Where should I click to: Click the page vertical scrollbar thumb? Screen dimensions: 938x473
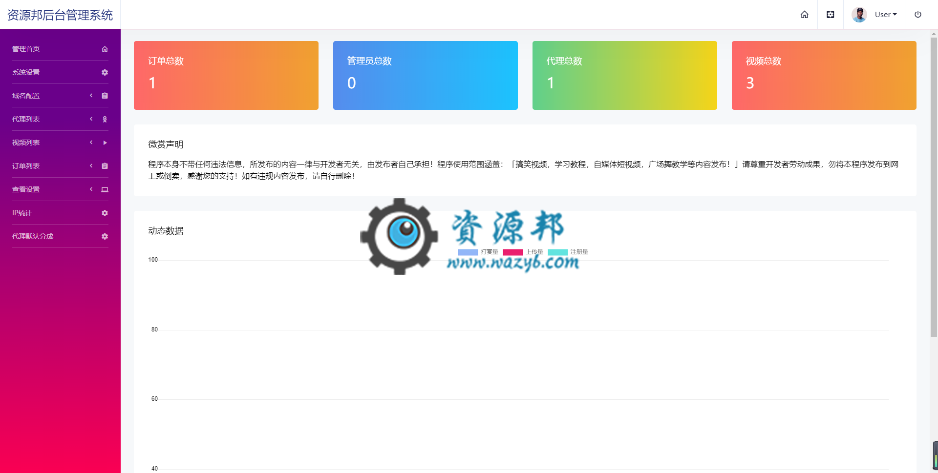pos(934,187)
